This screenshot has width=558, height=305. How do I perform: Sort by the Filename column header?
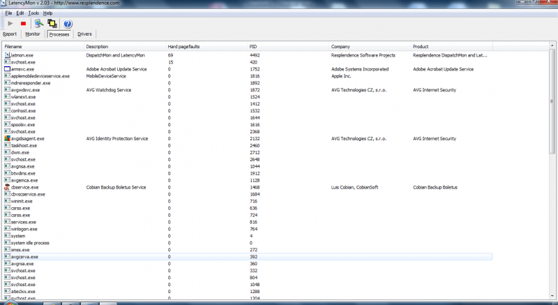[x=43, y=47]
